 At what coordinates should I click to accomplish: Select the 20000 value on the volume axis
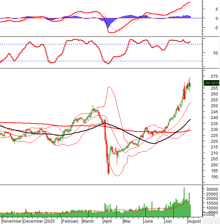coord(212,199)
